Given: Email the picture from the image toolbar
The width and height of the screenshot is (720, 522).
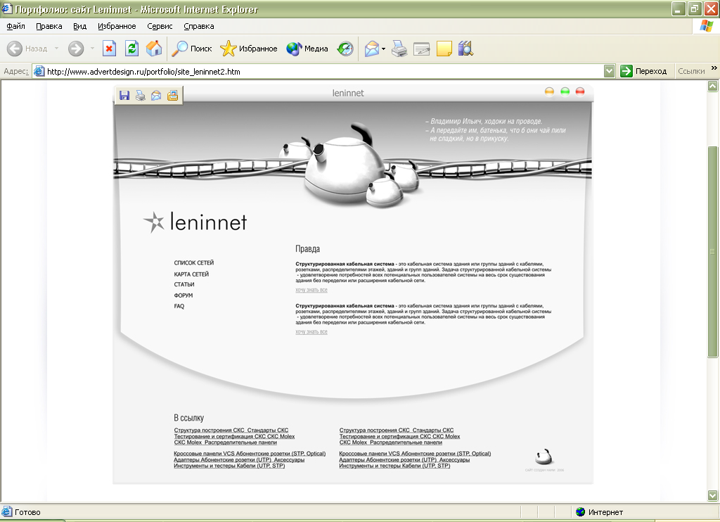Looking at the screenshot, I should coord(156,96).
